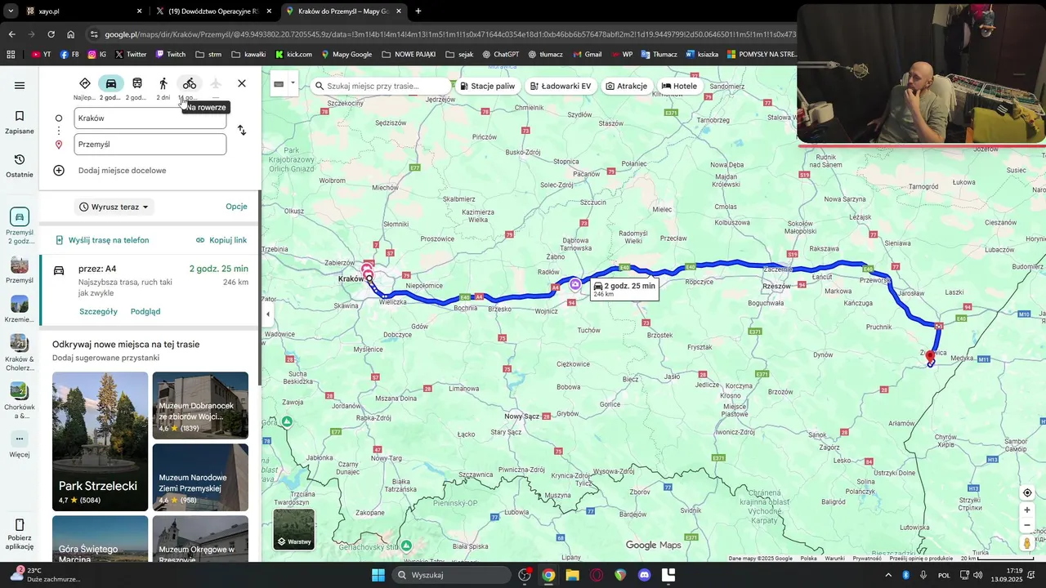Open Park Strzelecki place card
The height and width of the screenshot is (588, 1046).
(100, 442)
